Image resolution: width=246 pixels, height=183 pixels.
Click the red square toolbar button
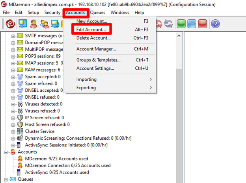201,24
